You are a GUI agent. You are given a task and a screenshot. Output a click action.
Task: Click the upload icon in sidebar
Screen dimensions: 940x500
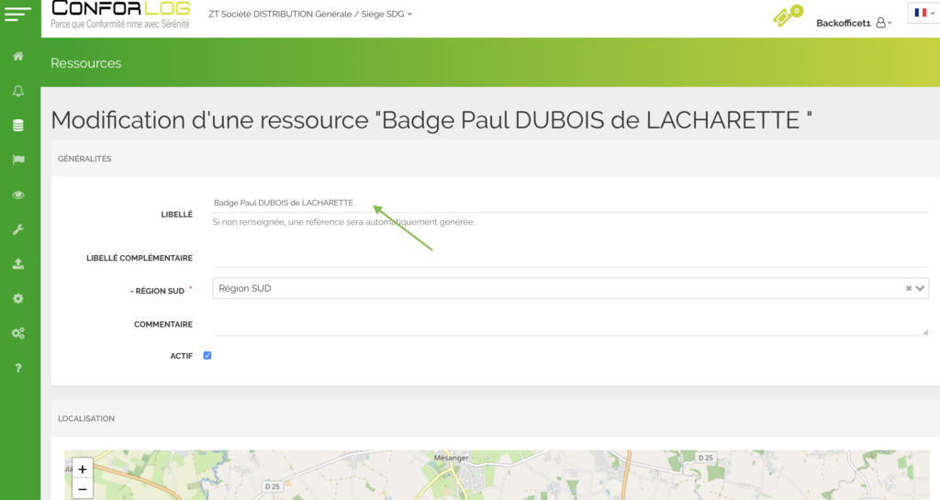point(18,264)
